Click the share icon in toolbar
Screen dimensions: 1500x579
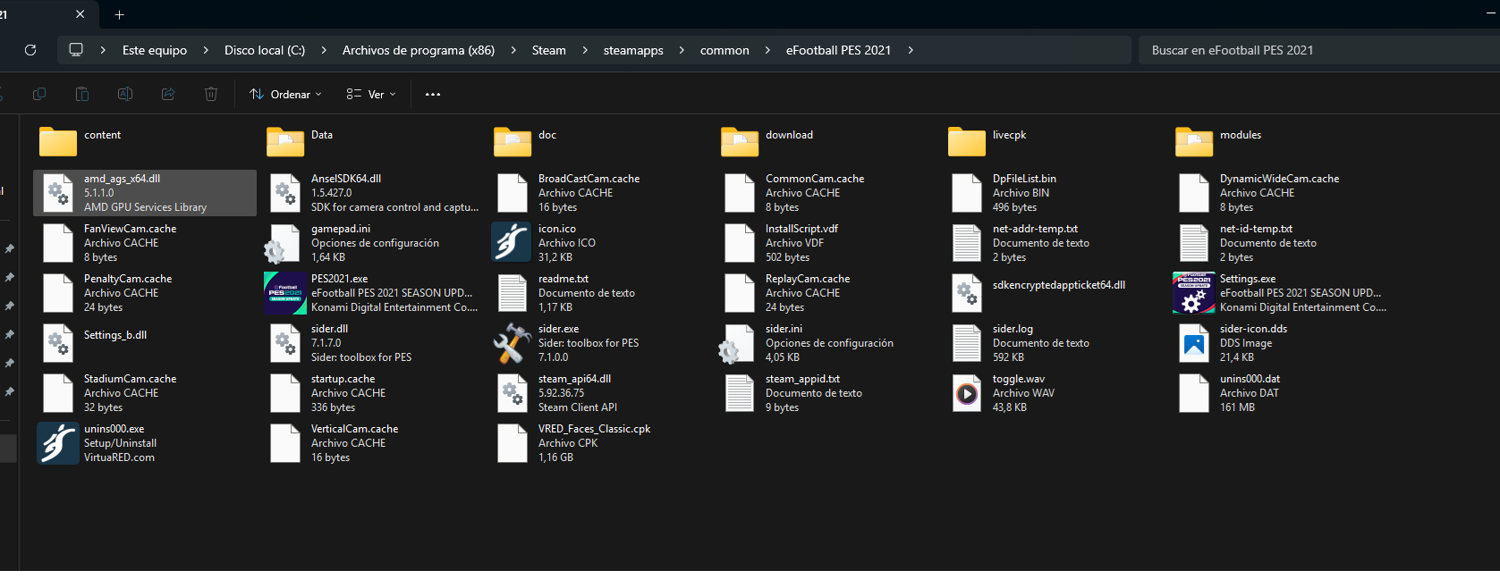168,94
